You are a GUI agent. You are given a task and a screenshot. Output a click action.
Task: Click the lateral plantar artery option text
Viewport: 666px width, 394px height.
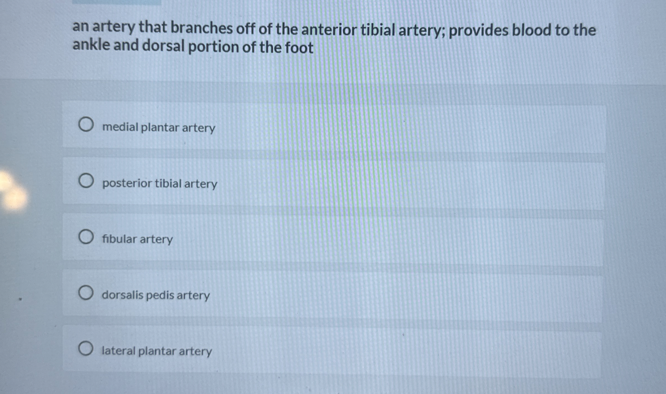click(x=156, y=351)
